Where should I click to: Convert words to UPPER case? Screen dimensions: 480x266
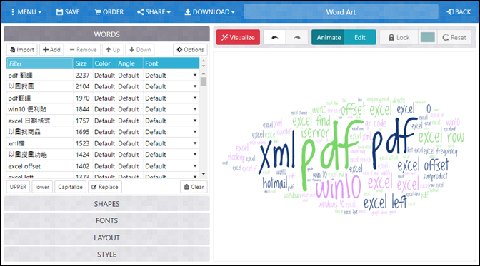(x=18, y=187)
